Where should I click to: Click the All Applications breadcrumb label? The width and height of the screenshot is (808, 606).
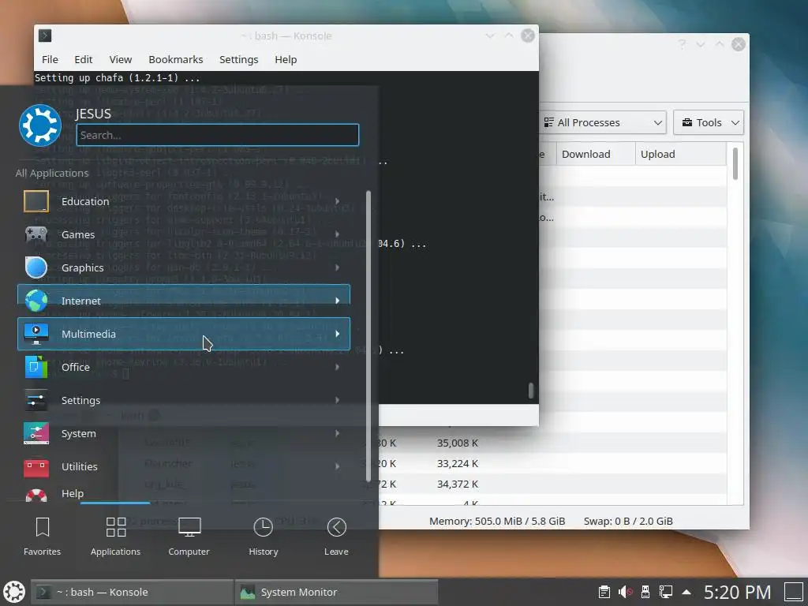click(52, 173)
